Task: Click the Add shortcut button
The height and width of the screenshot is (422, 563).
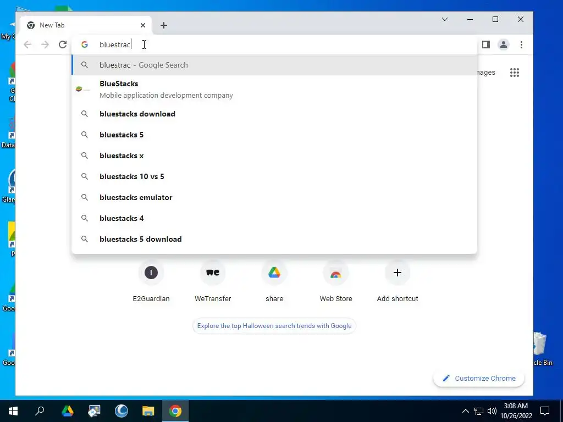Action: click(x=398, y=282)
